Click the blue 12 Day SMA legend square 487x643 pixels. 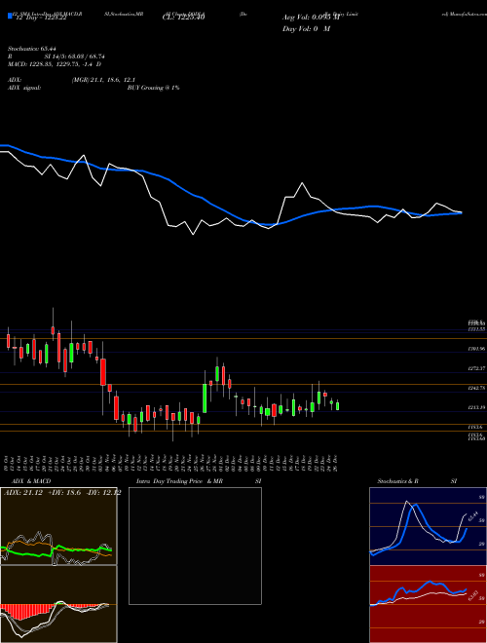[x=11, y=16]
